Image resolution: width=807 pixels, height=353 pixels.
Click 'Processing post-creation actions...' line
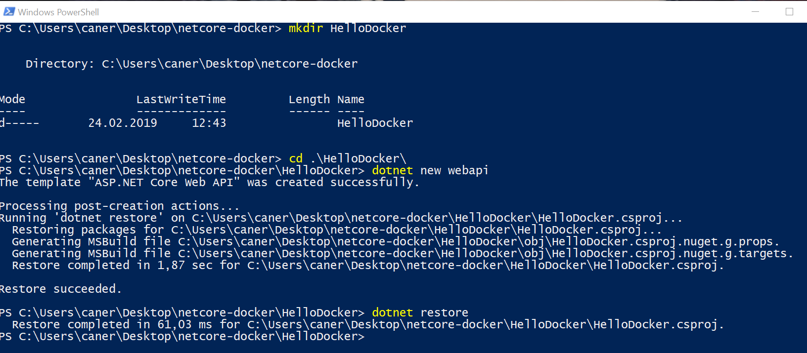[120, 206]
